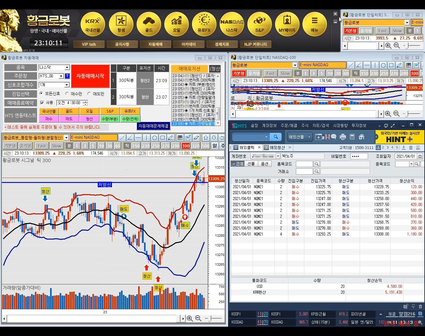
Task: Click up arrow icon in bottom-left chart toolbar
Action: [206, 138]
